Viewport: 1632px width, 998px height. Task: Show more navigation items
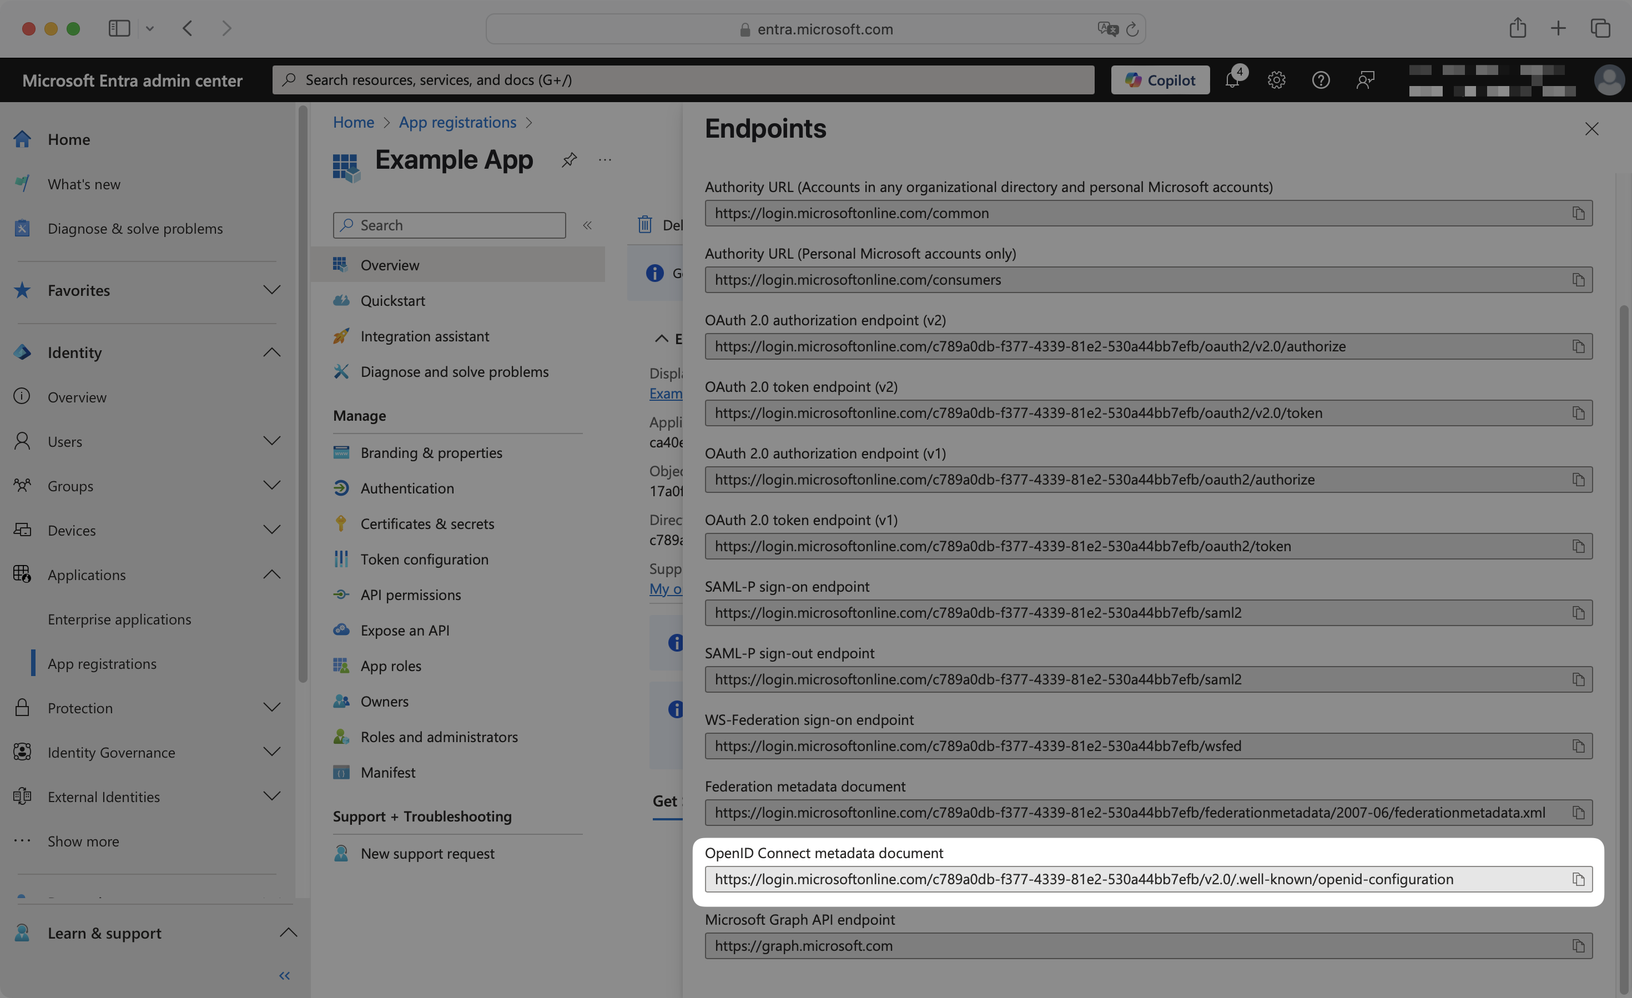click(x=83, y=841)
